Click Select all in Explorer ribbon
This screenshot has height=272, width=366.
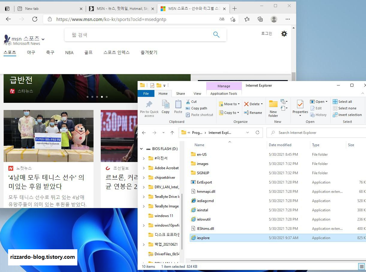point(342,102)
